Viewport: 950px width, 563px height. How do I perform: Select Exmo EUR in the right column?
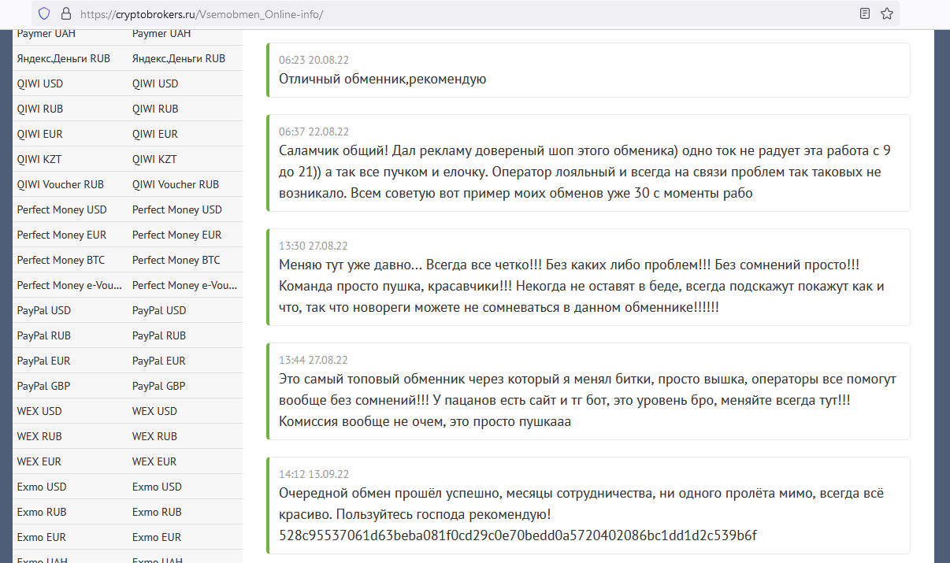click(156, 537)
